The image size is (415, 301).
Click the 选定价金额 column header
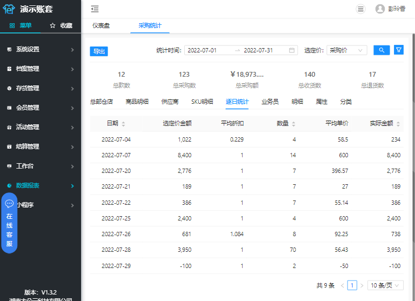[x=177, y=123]
